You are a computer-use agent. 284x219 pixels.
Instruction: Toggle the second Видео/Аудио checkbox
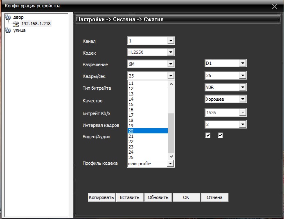(x=220, y=135)
